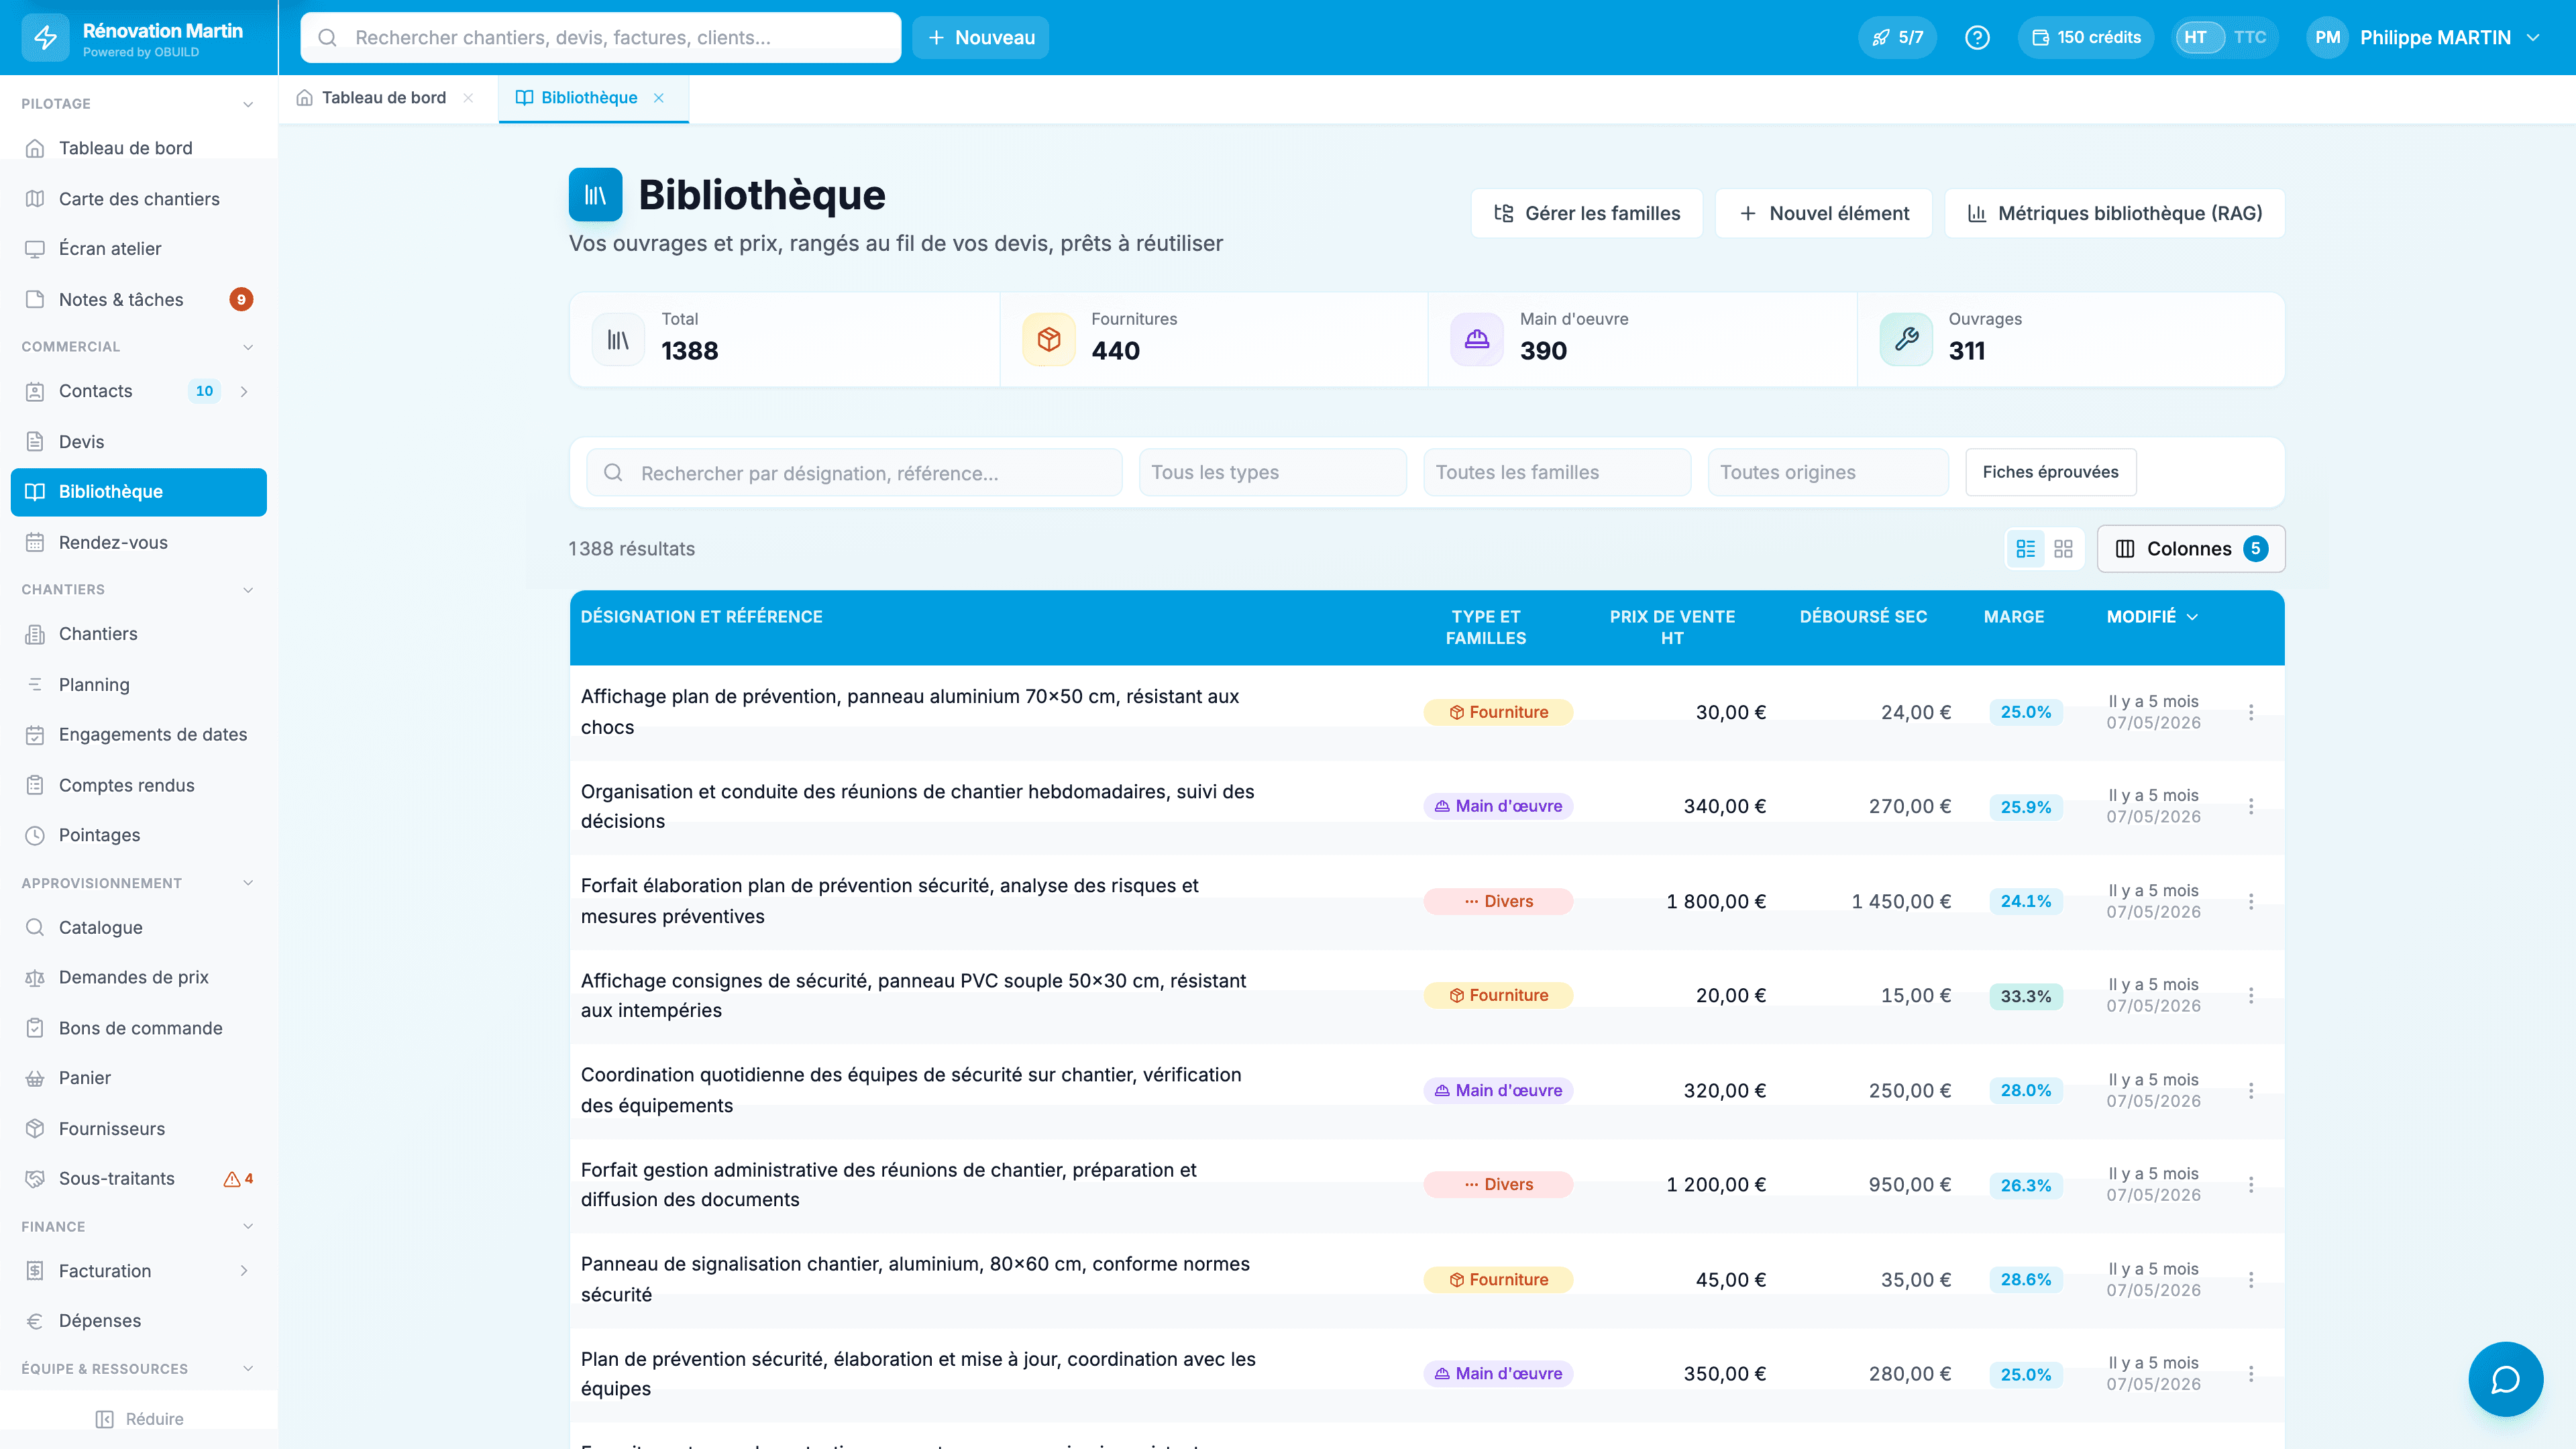Sort by the MODIFIÉ column header

pos(2152,617)
